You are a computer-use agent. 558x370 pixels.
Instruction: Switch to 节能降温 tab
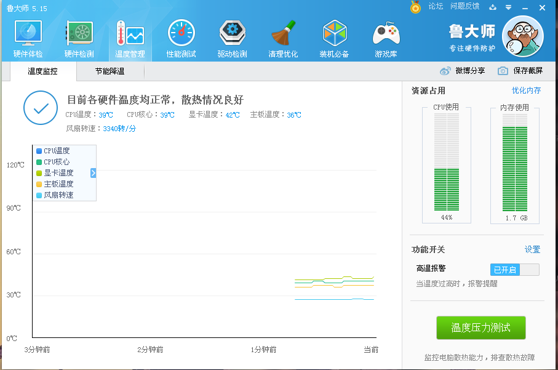point(110,71)
